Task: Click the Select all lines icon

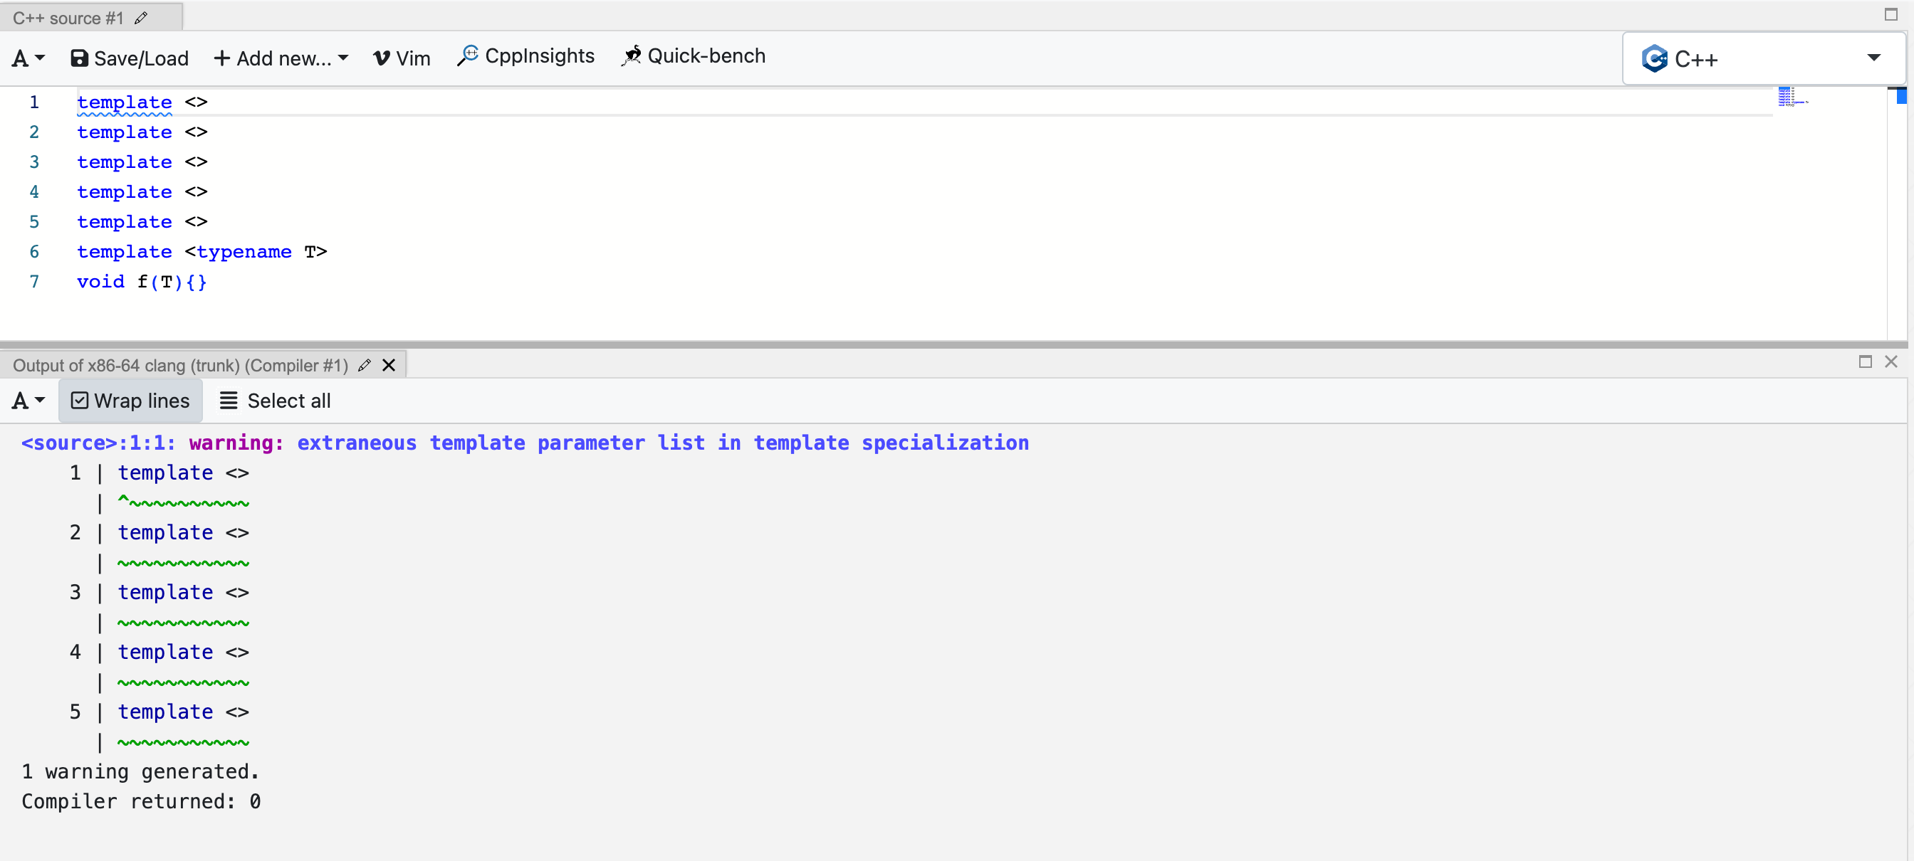Action: coord(228,401)
